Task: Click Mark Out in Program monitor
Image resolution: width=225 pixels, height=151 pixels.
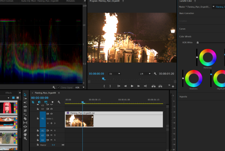Action: tap(110, 86)
